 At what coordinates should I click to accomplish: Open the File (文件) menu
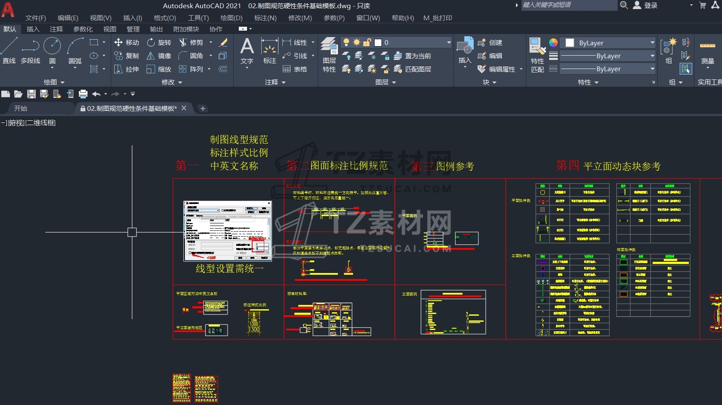(35, 18)
